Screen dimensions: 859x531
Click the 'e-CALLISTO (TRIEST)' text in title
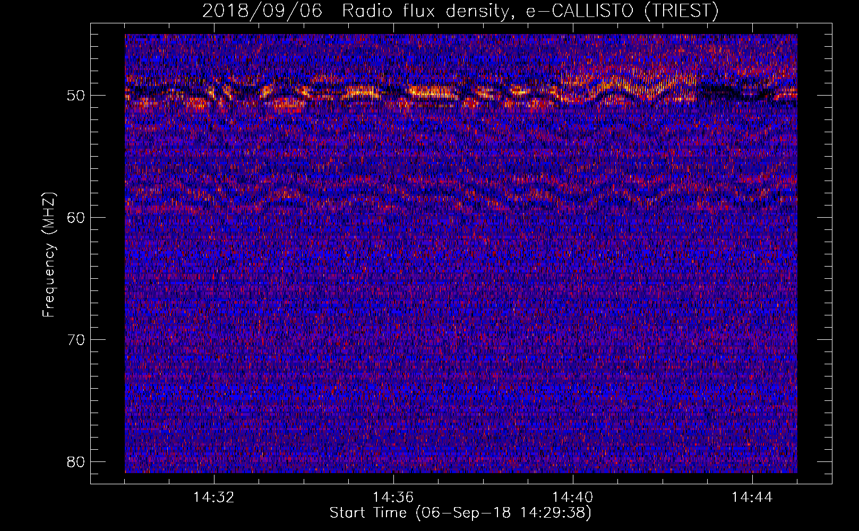click(622, 11)
